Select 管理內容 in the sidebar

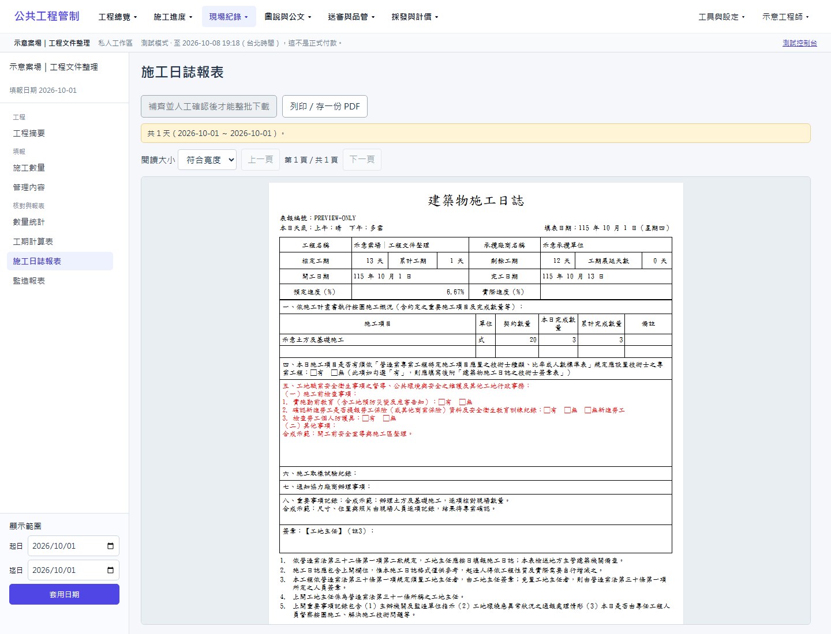pos(60,187)
